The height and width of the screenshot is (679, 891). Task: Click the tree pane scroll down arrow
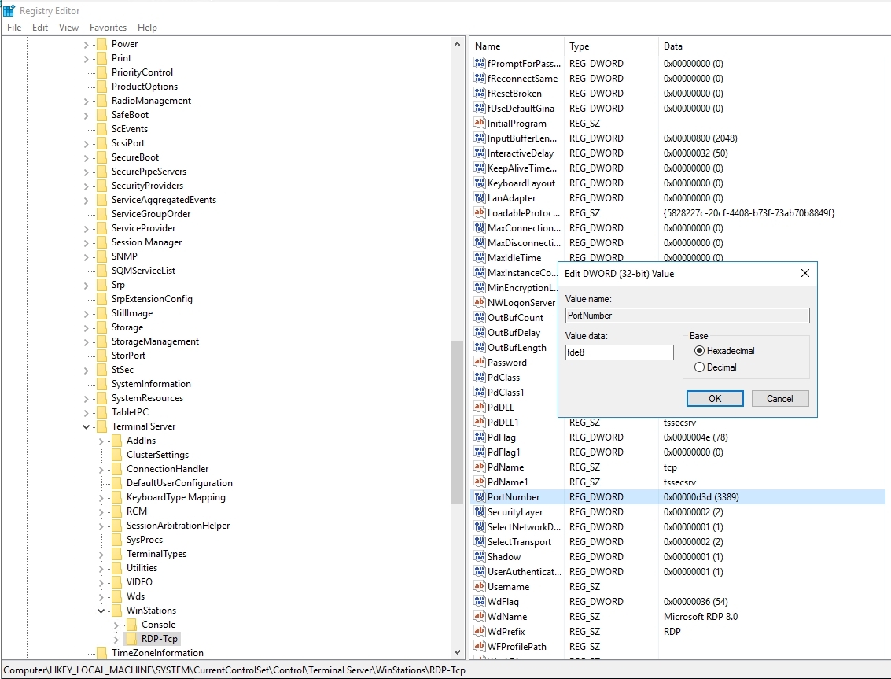[458, 652]
